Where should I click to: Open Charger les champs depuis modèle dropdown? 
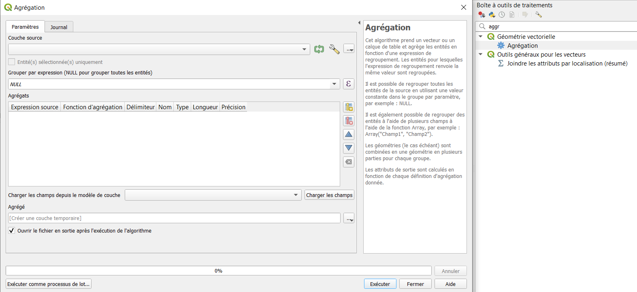click(213, 195)
